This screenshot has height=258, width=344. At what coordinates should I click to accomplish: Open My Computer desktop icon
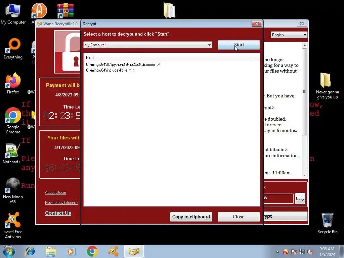[13, 13]
